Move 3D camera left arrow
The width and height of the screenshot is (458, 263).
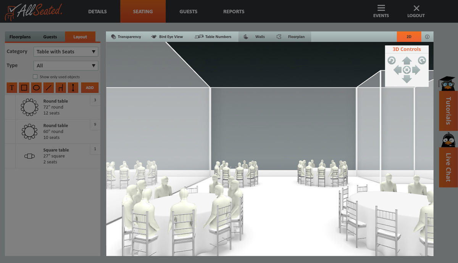click(x=397, y=70)
